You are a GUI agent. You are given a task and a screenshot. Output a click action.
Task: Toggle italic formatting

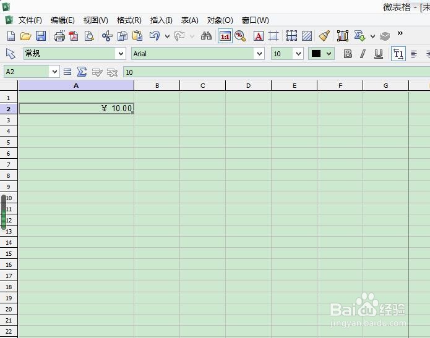point(363,54)
